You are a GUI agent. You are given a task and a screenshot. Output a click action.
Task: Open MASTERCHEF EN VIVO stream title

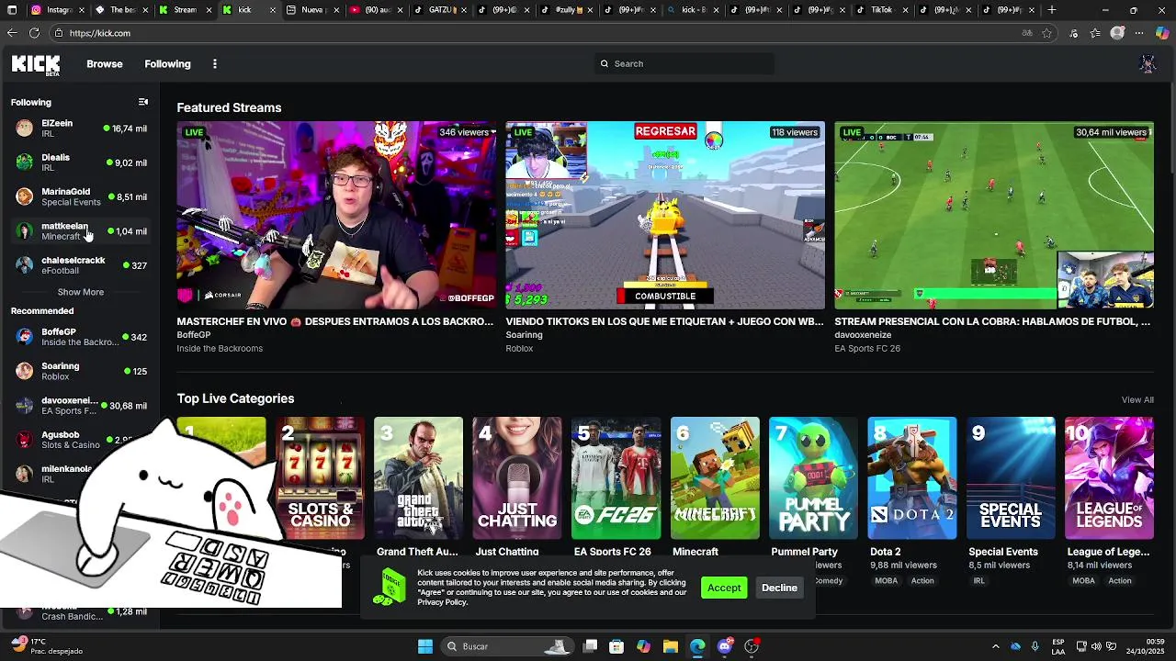[335, 322]
